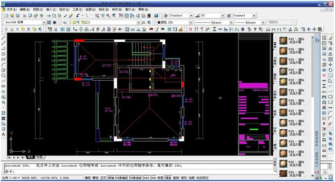Click the Undo arrow icon
The width and height of the screenshot is (335, 182).
click(78, 16)
